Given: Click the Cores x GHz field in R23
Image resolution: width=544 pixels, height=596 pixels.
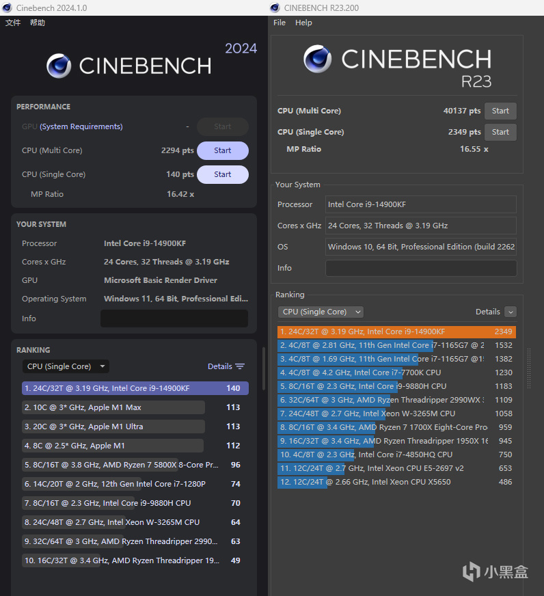Looking at the screenshot, I should point(421,226).
